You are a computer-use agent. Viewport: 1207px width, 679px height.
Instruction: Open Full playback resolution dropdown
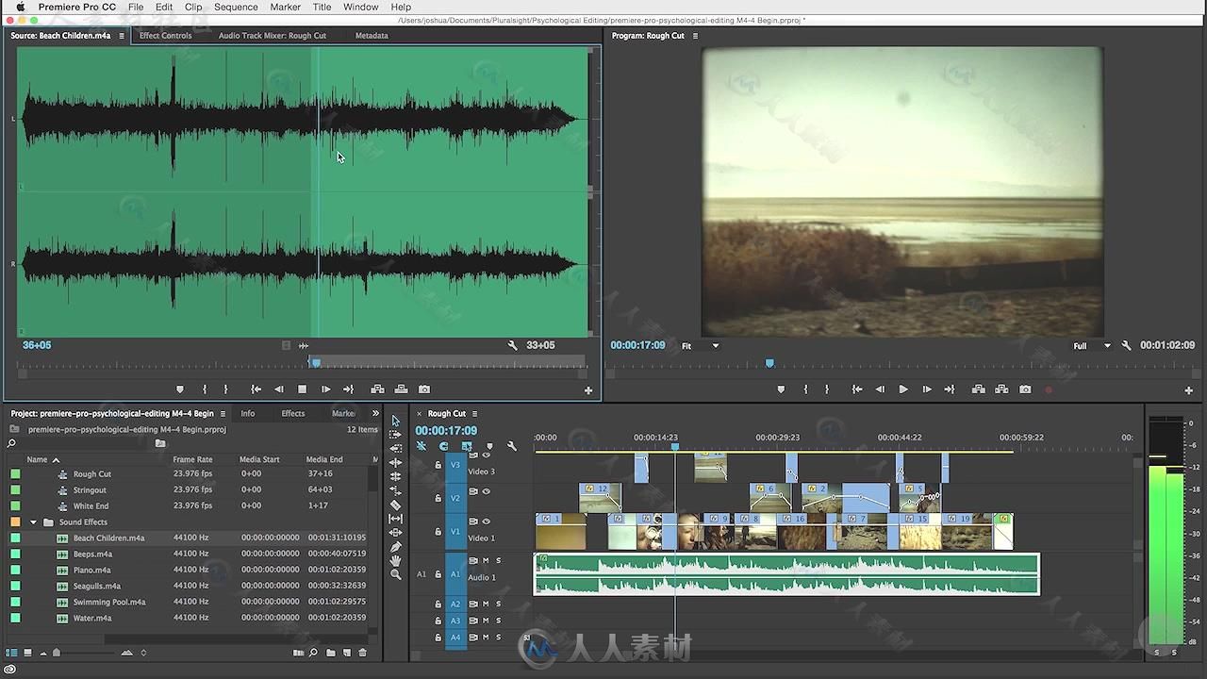pos(1092,346)
